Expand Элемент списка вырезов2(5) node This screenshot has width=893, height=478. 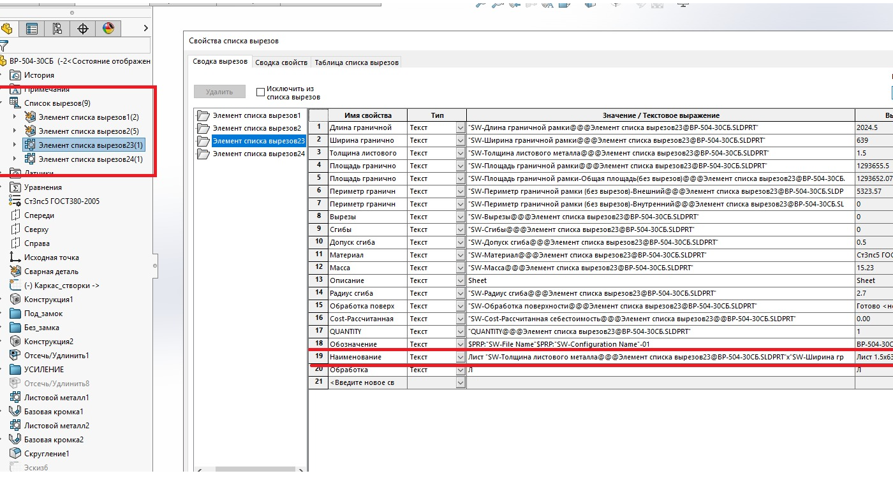[x=15, y=131]
